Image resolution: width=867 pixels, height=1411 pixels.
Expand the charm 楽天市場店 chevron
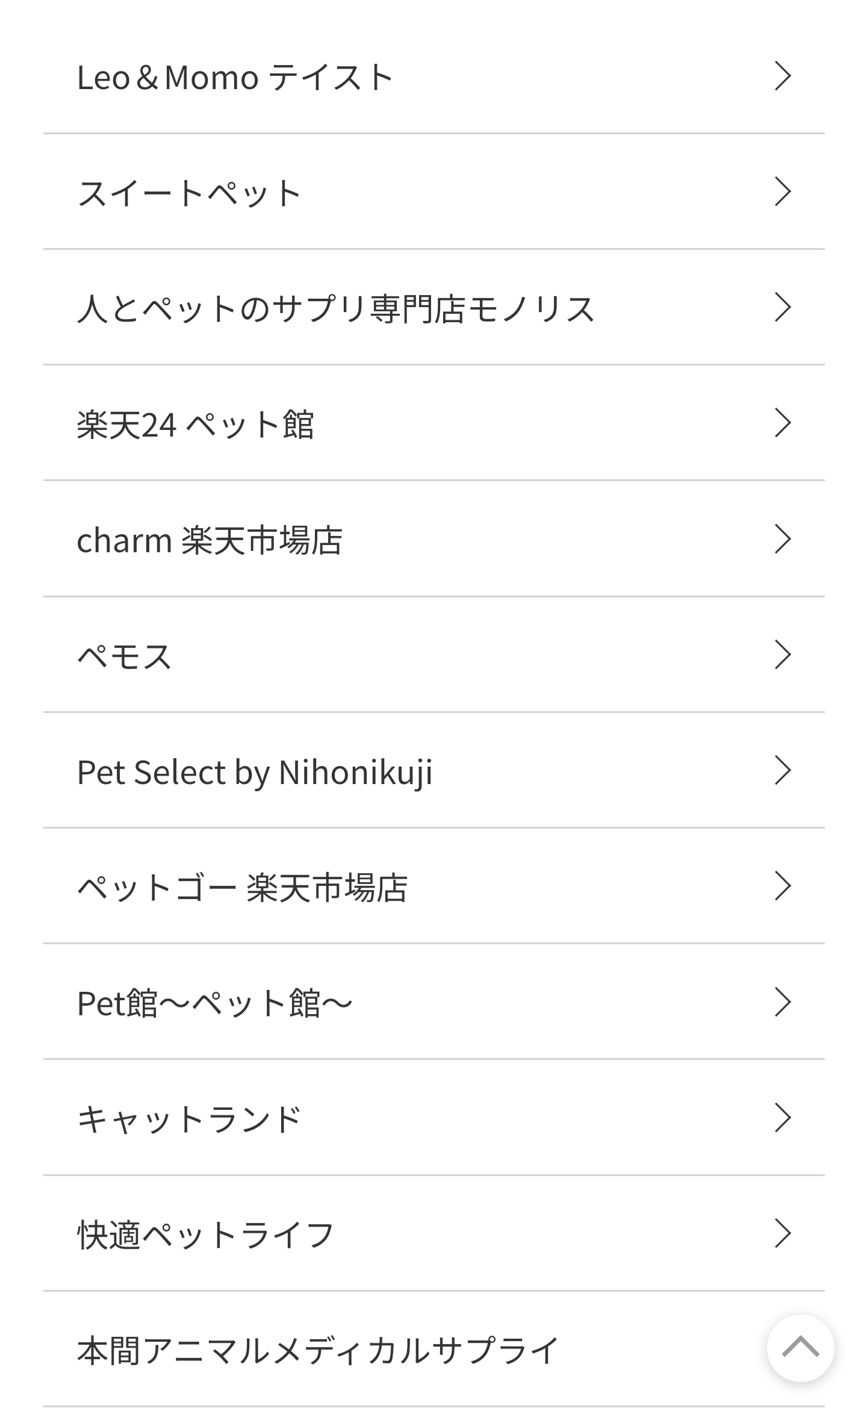click(x=782, y=539)
